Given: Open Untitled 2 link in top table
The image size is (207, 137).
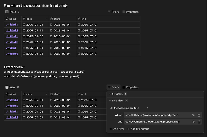Looking at the screenshot, I should tap(12, 31).
